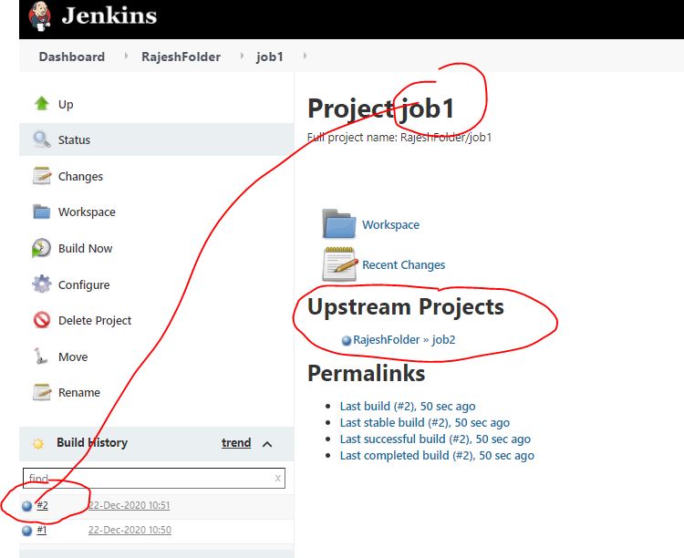The height and width of the screenshot is (558, 684).
Task: Open the Move option in sidebar
Action: (x=73, y=356)
